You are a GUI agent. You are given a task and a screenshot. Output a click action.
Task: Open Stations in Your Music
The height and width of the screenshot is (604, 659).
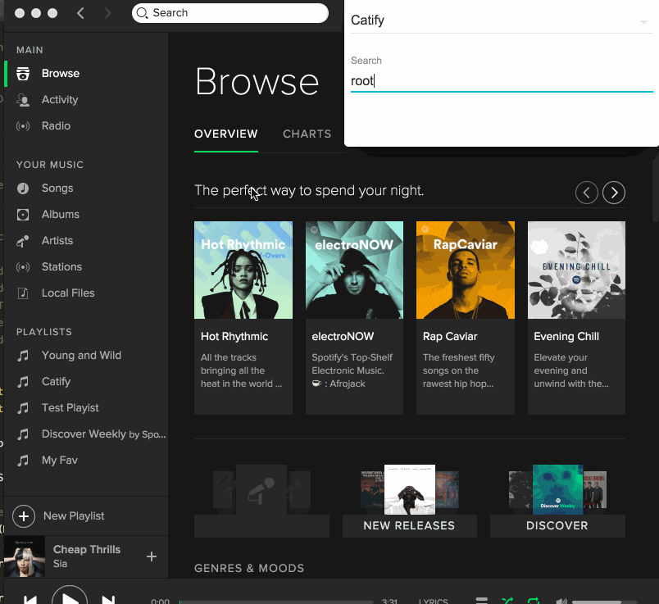coord(61,267)
